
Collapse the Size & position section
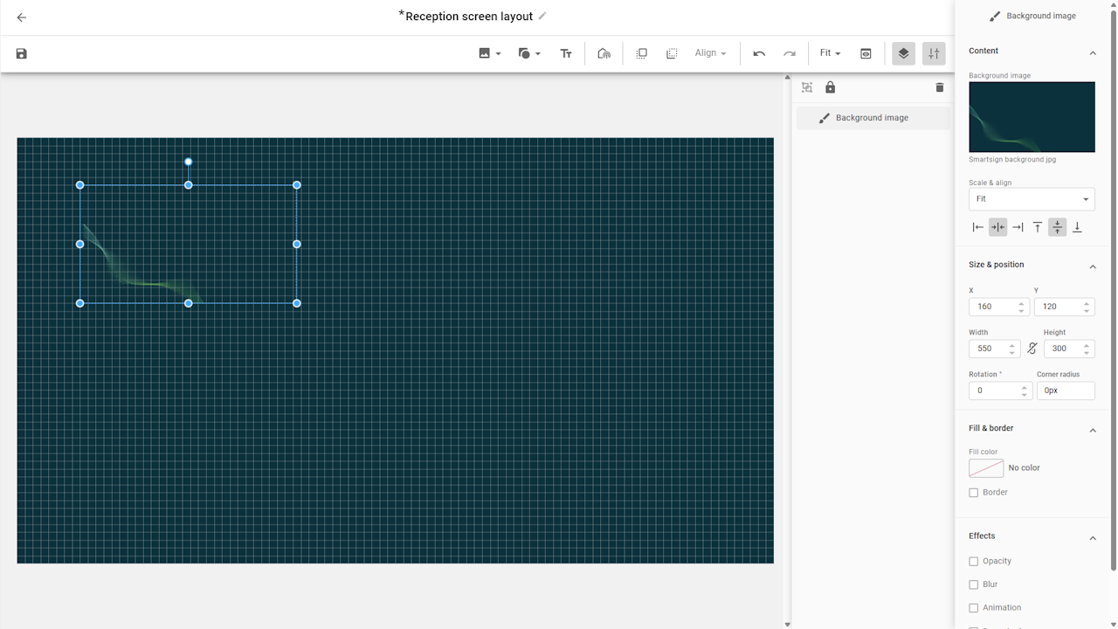[x=1093, y=266]
